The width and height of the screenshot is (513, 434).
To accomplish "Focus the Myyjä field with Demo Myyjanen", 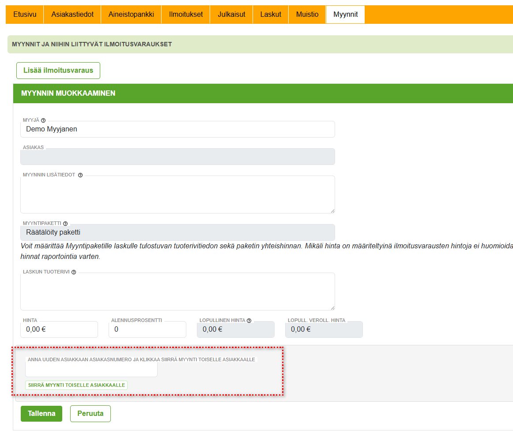I will (x=177, y=130).
